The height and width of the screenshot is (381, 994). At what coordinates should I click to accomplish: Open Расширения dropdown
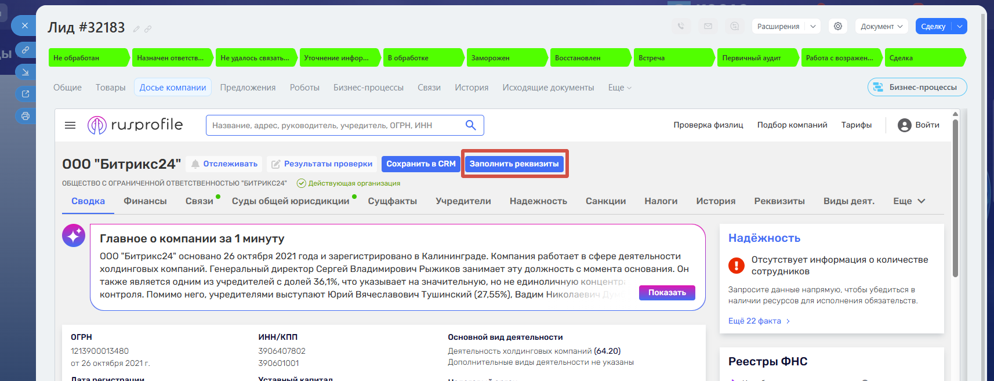coord(786,26)
